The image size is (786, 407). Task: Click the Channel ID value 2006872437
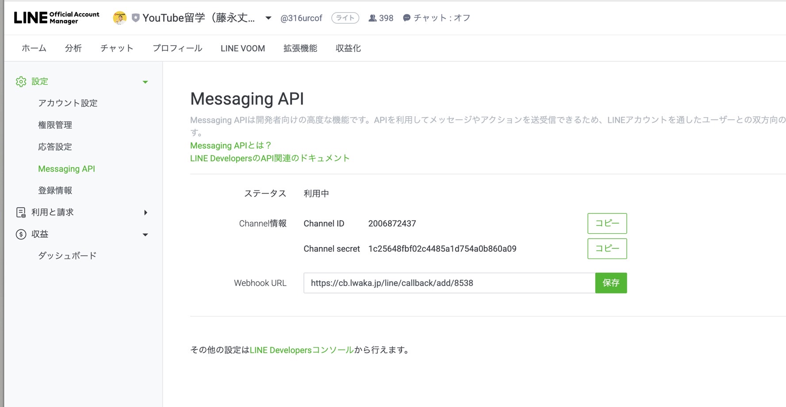(392, 224)
